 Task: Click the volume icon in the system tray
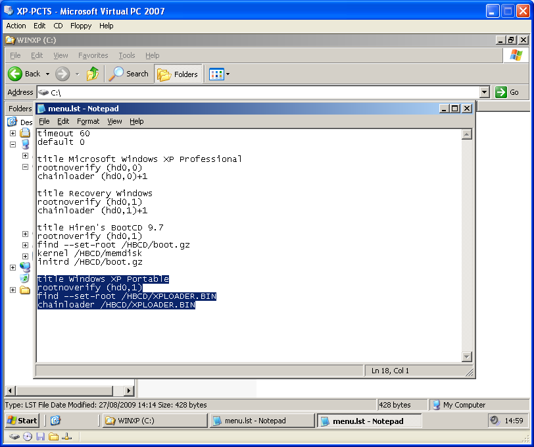[x=494, y=421]
